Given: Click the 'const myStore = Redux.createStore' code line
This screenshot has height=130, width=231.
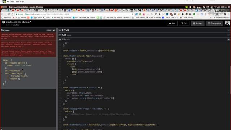Looking at the screenshot, I should tap(89, 51).
